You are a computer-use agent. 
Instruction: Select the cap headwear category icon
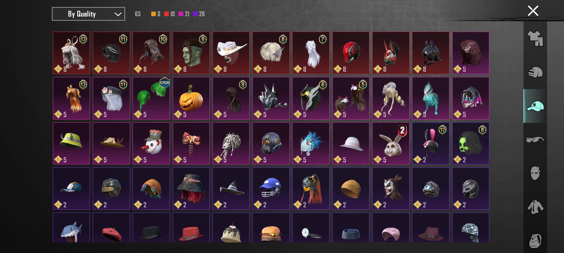[x=535, y=106]
